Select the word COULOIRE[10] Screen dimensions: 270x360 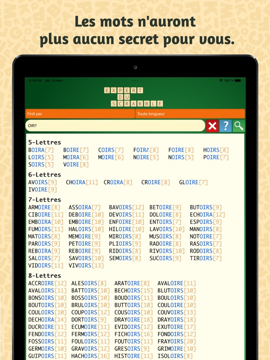177,305
